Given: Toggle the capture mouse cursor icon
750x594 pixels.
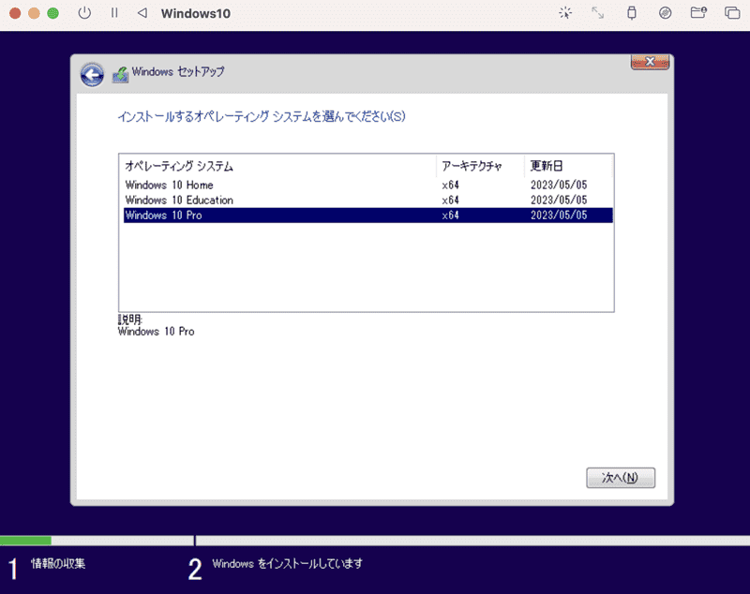Looking at the screenshot, I should 565,13.
